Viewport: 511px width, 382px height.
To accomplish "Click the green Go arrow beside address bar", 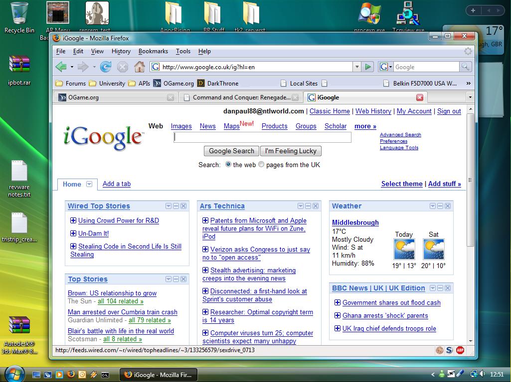I will (368, 67).
